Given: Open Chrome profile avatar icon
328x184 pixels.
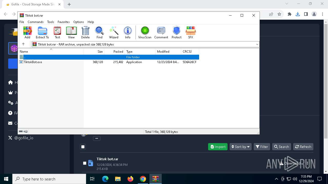Looking at the screenshot, I should [314, 14].
